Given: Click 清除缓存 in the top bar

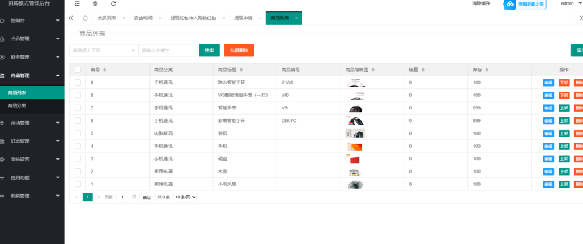Looking at the screenshot, I should click(x=481, y=3).
